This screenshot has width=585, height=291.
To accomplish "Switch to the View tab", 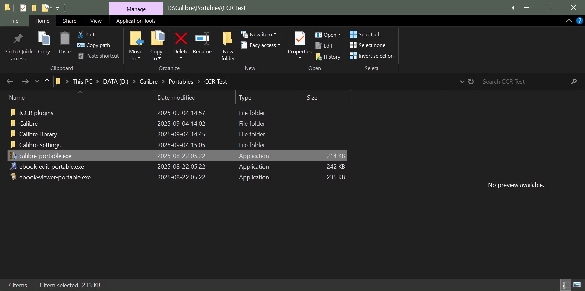I will click(96, 21).
